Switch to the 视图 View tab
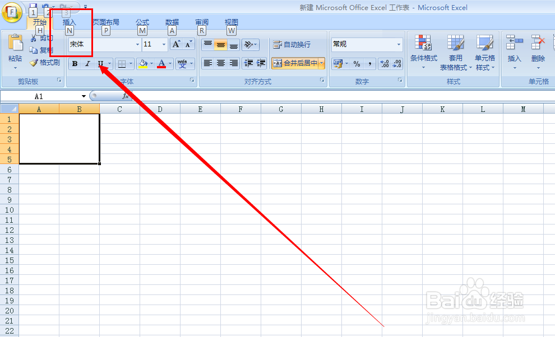Viewport: 555px width, 337px height. (231, 22)
